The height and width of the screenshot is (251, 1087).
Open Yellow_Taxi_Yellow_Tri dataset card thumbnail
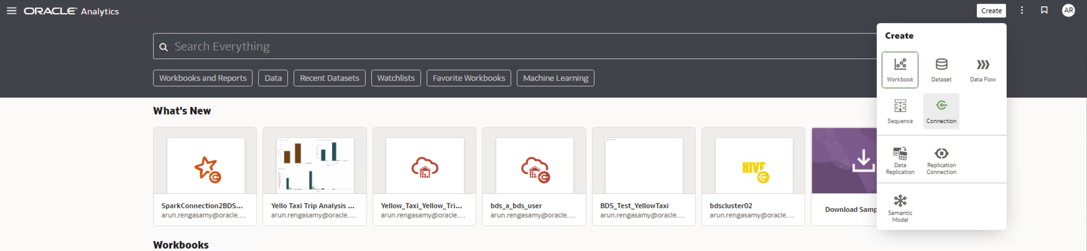click(x=425, y=165)
